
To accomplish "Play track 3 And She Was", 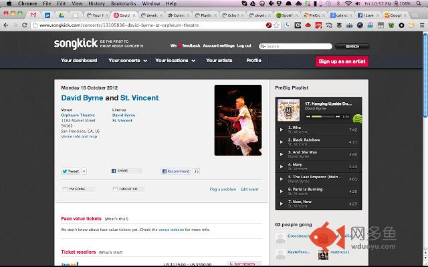I will point(282,154).
